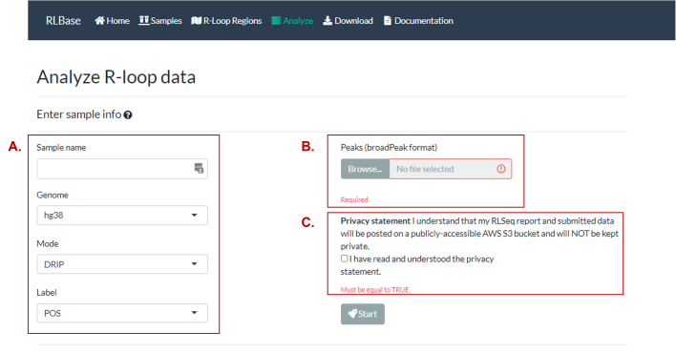Image resolution: width=676 pixels, height=353 pixels.
Task: Open the Label POS dropdown
Action: 122,313
